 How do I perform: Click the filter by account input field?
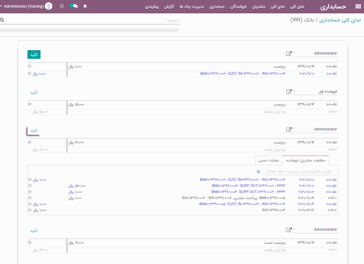(298, 171)
